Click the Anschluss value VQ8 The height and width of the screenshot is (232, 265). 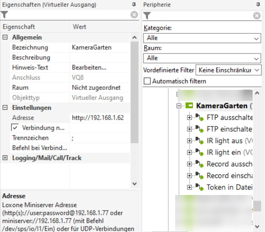100,78
